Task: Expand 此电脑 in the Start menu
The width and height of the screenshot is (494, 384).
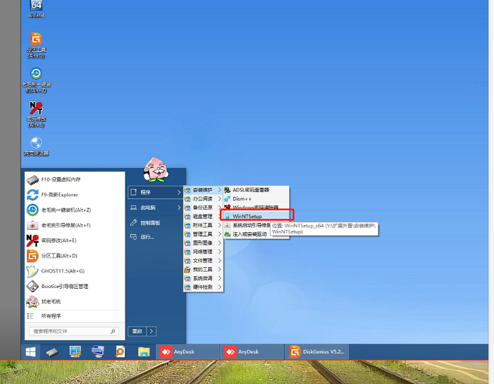Action: [x=155, y=208]
